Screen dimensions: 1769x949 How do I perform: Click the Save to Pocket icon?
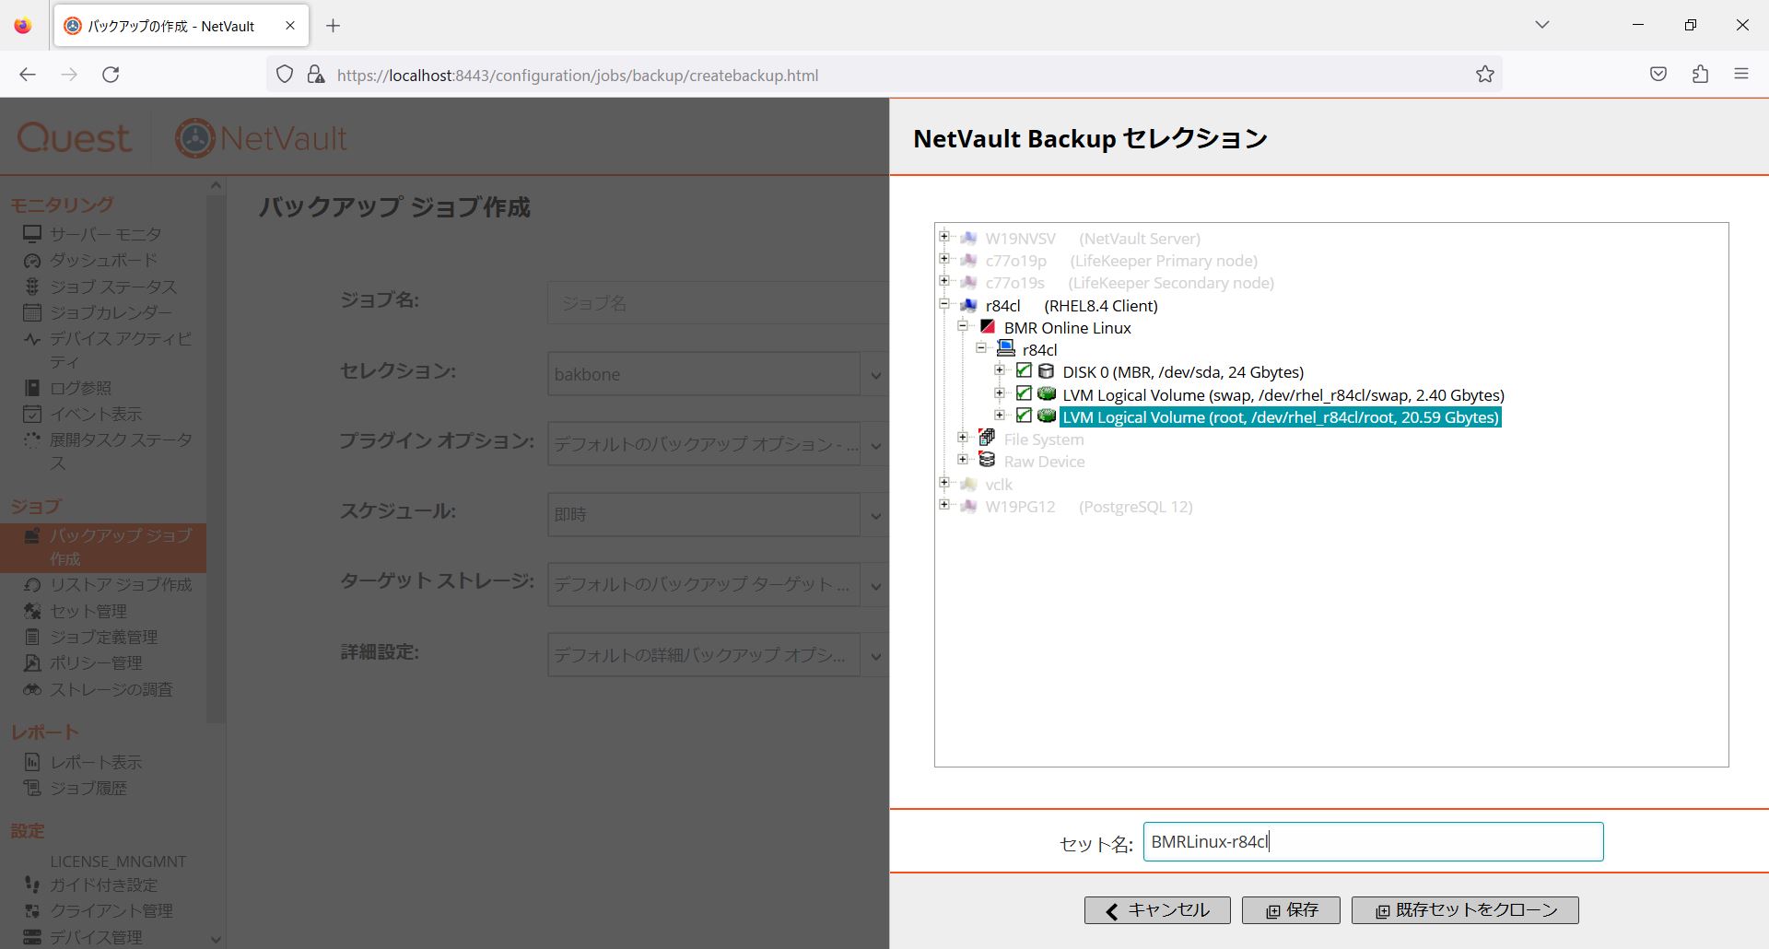tap(1658, 75)
